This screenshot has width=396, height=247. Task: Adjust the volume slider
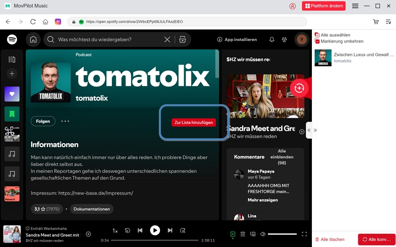(282, 234)
